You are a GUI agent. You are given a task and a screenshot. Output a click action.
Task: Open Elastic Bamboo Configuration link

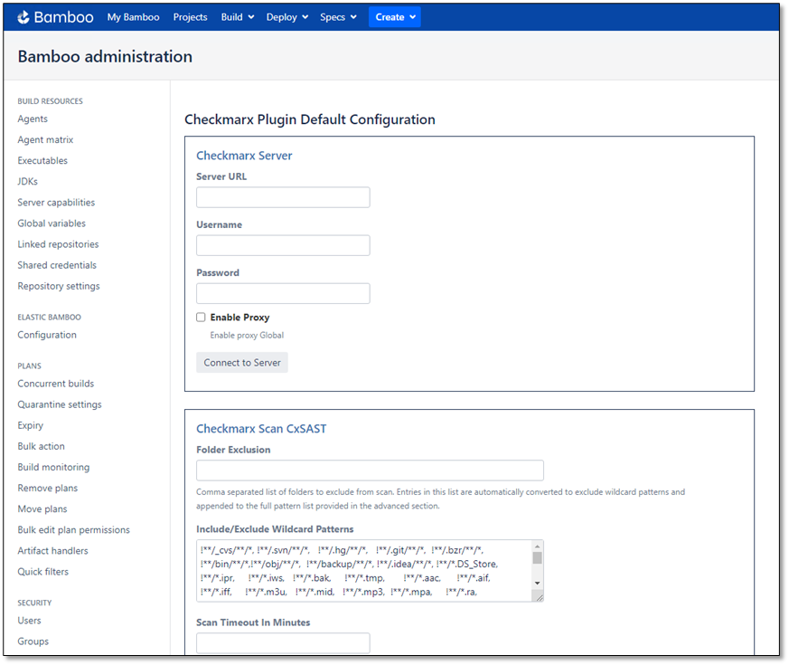pyautogui.click(x=47, y=335)
